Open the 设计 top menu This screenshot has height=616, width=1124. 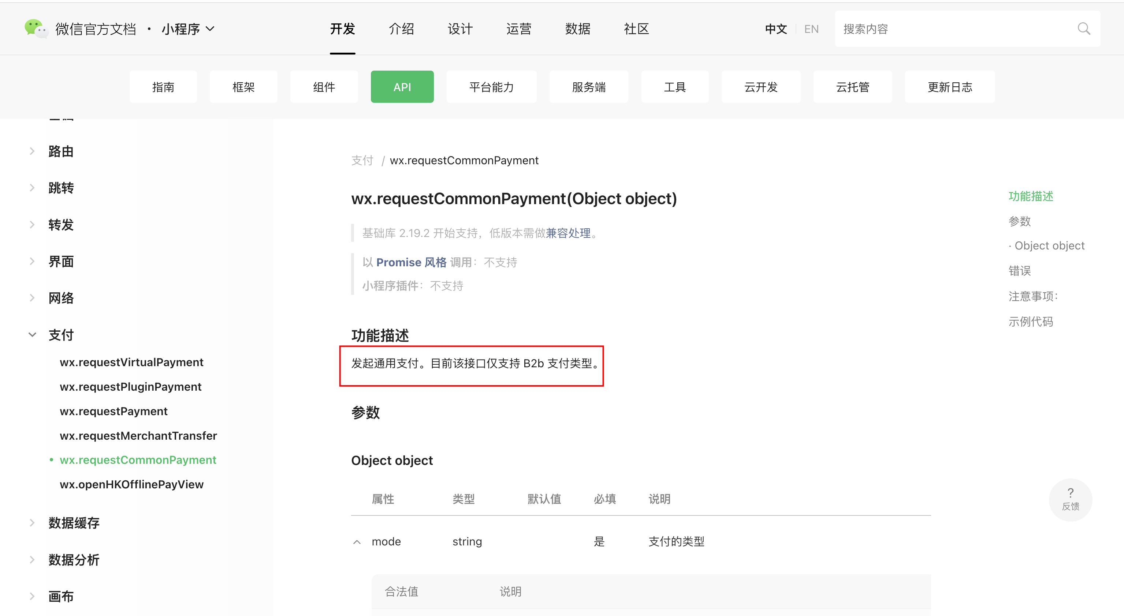pos(460,29)
